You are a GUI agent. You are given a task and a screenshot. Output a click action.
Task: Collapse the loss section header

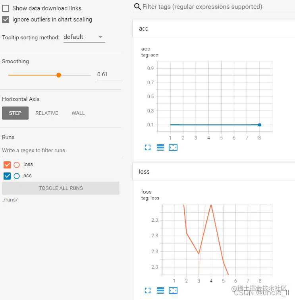(x=214, y=171)
